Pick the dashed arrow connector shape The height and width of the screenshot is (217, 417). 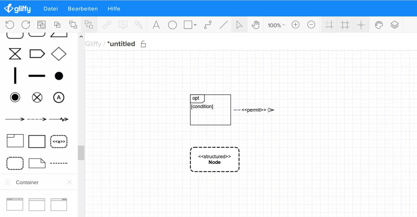pyautogui.click(x=37, y=119)
